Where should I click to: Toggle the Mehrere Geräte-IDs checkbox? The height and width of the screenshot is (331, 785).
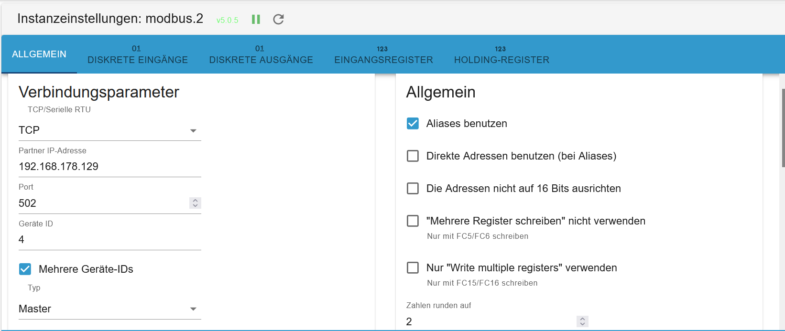point(25,269)
